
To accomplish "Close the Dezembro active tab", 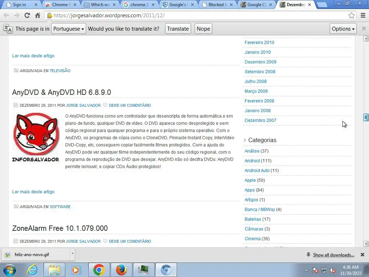I will click(310, 4).
